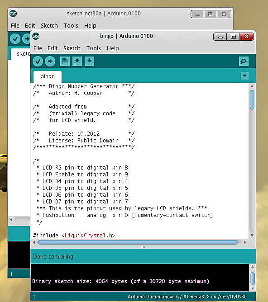The width and height of the screenshot is (268, 302).
Task: Open the tab menu dropdown arrow in the bingo window
Action: pos(244,75)
